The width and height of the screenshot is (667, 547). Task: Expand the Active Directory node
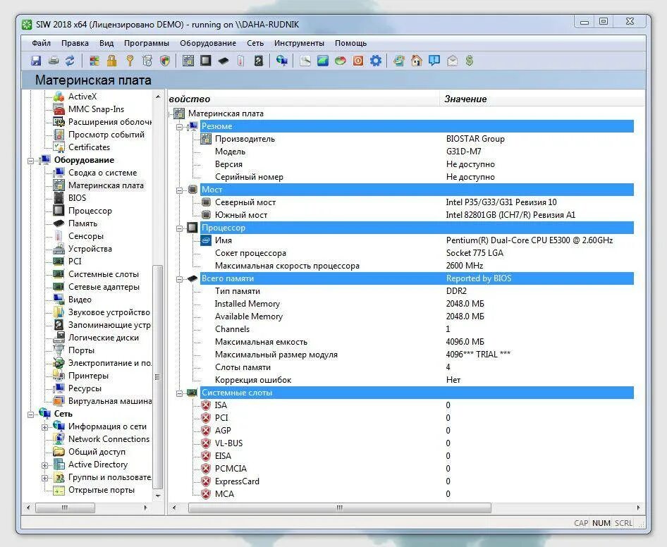(x=44, y=465)
